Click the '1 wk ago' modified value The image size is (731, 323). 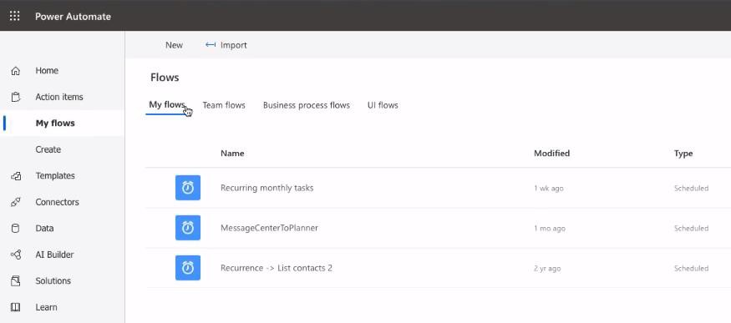(x=549, y=189)
